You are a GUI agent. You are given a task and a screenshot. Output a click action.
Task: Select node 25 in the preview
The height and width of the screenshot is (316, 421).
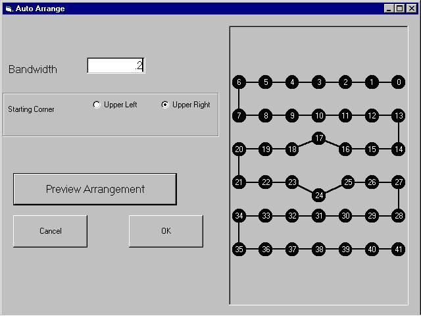348,182
